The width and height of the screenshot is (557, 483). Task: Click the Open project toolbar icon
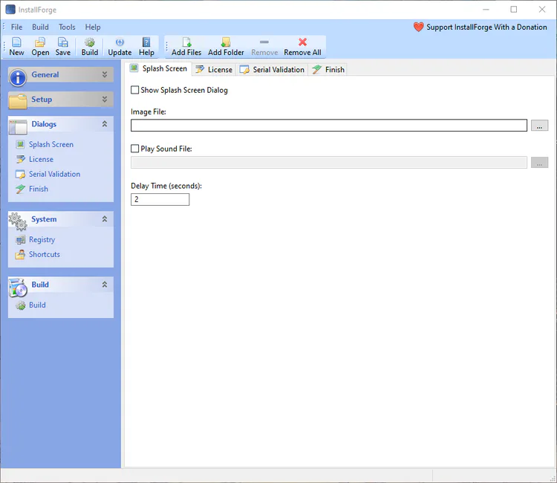tap(40, 42)
